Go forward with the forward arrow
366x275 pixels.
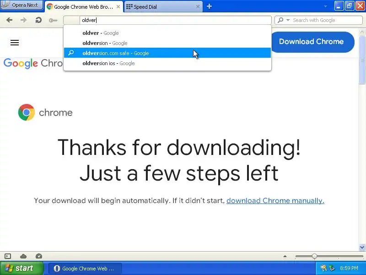pos(23,20)
